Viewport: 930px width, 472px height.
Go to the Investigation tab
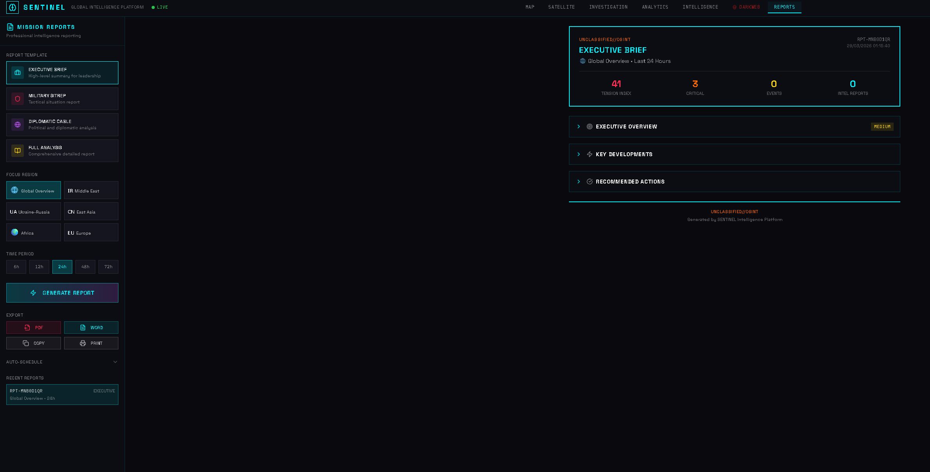pos(608,7)
